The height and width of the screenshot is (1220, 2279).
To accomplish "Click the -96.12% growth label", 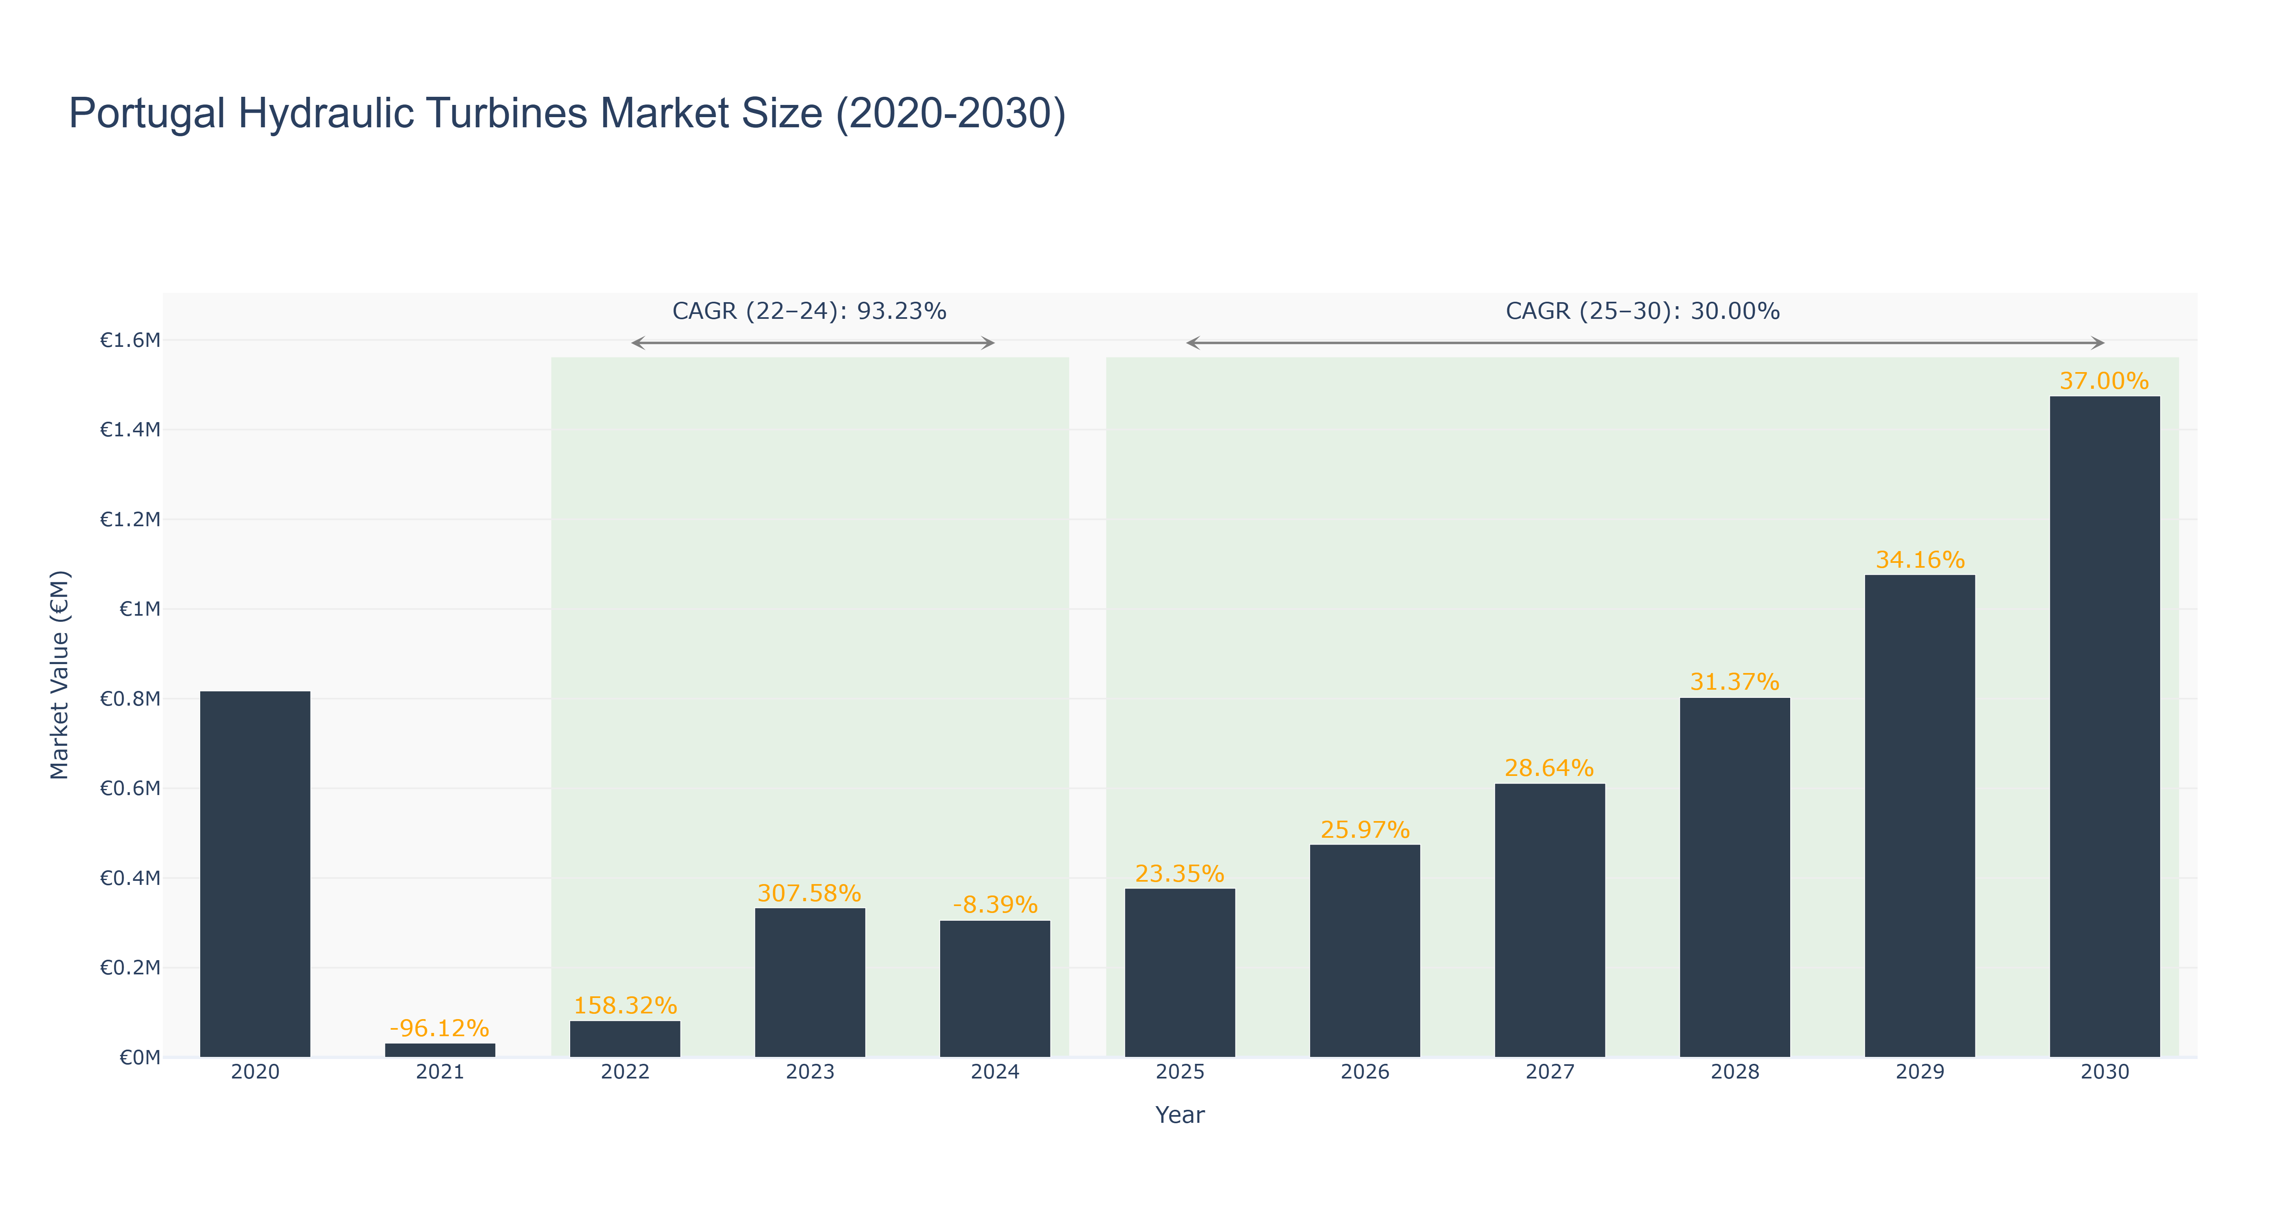I will click(x=440, y=1028).
